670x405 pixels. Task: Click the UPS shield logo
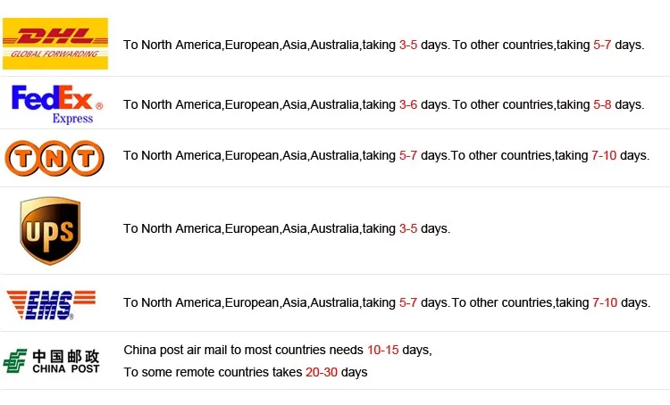click(x=51, y=230)
